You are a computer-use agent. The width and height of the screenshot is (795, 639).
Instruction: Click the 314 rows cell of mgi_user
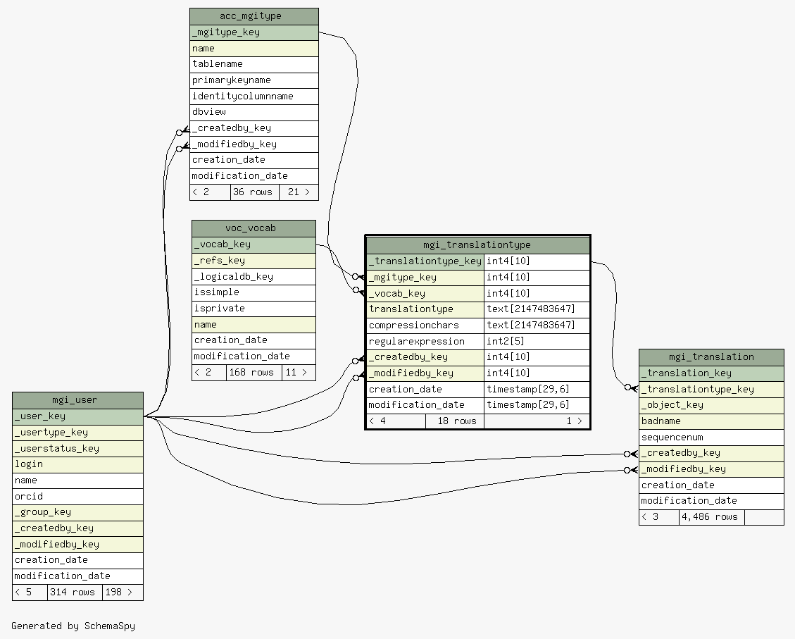pos(75,593)
